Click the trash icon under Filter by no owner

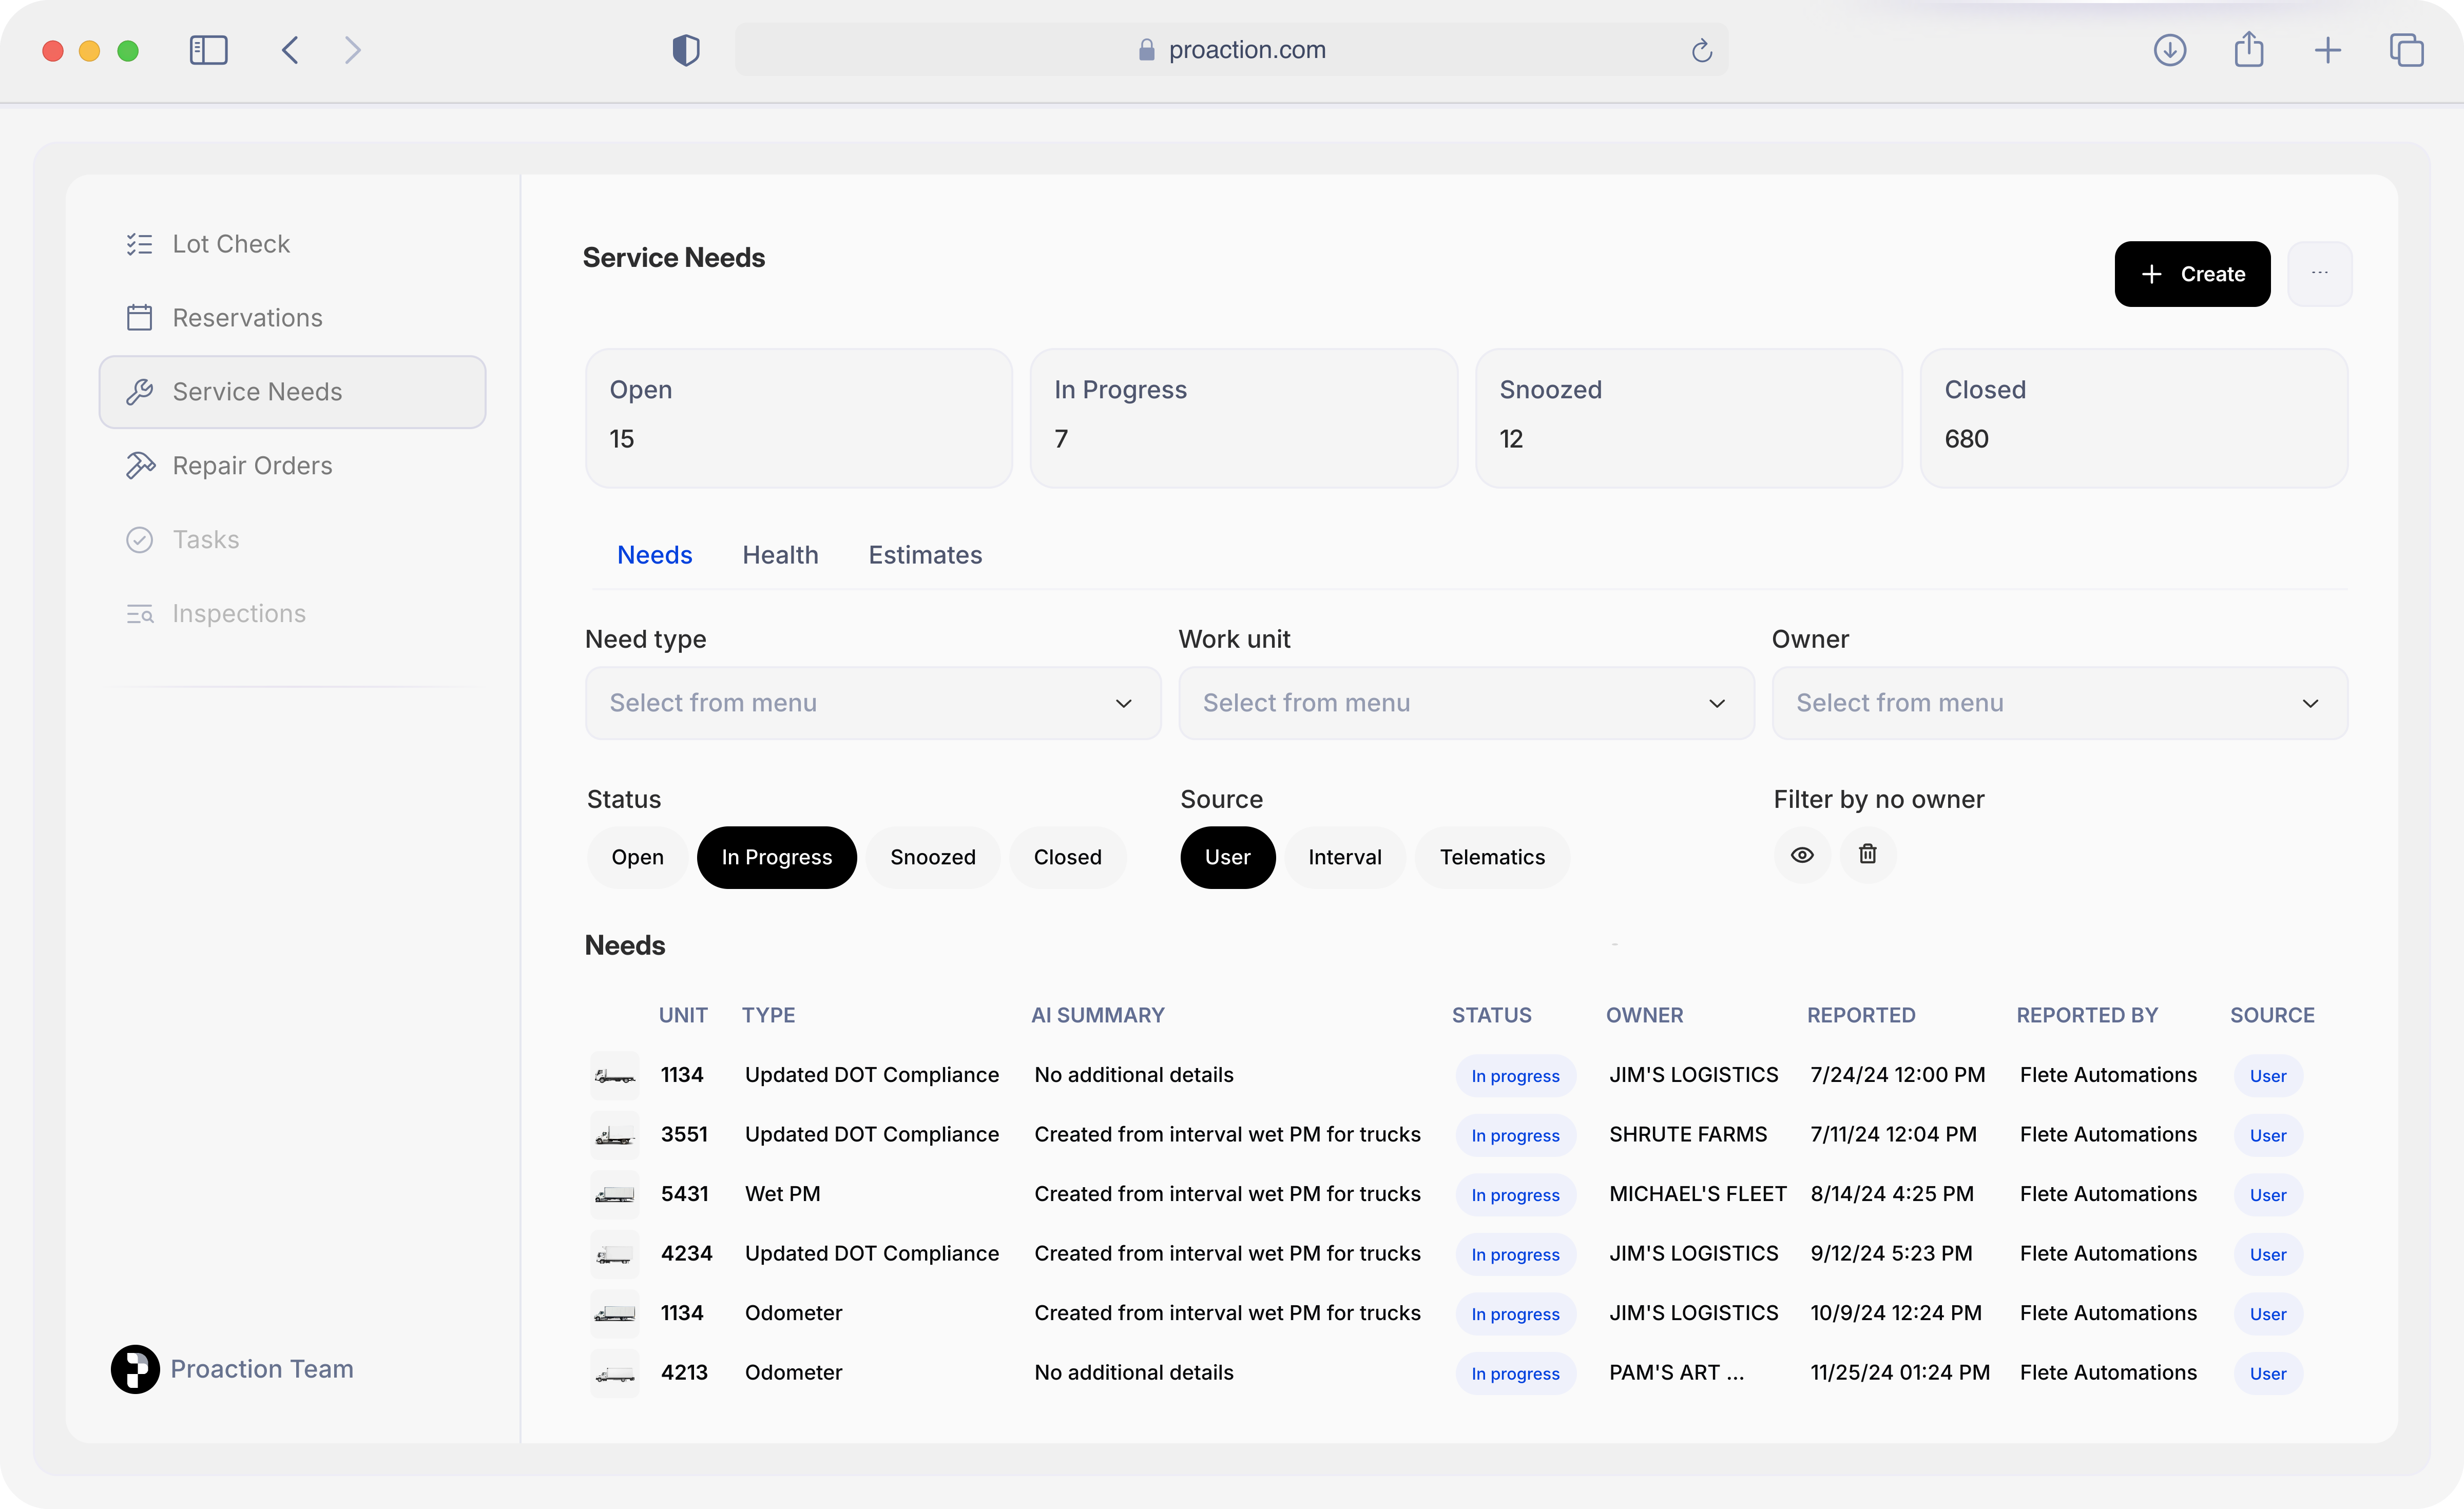tap(1867, 855)
